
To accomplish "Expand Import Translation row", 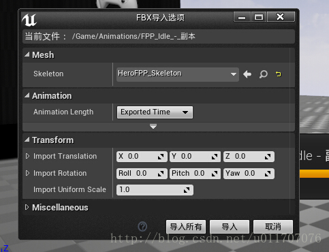I will (27, 156).
